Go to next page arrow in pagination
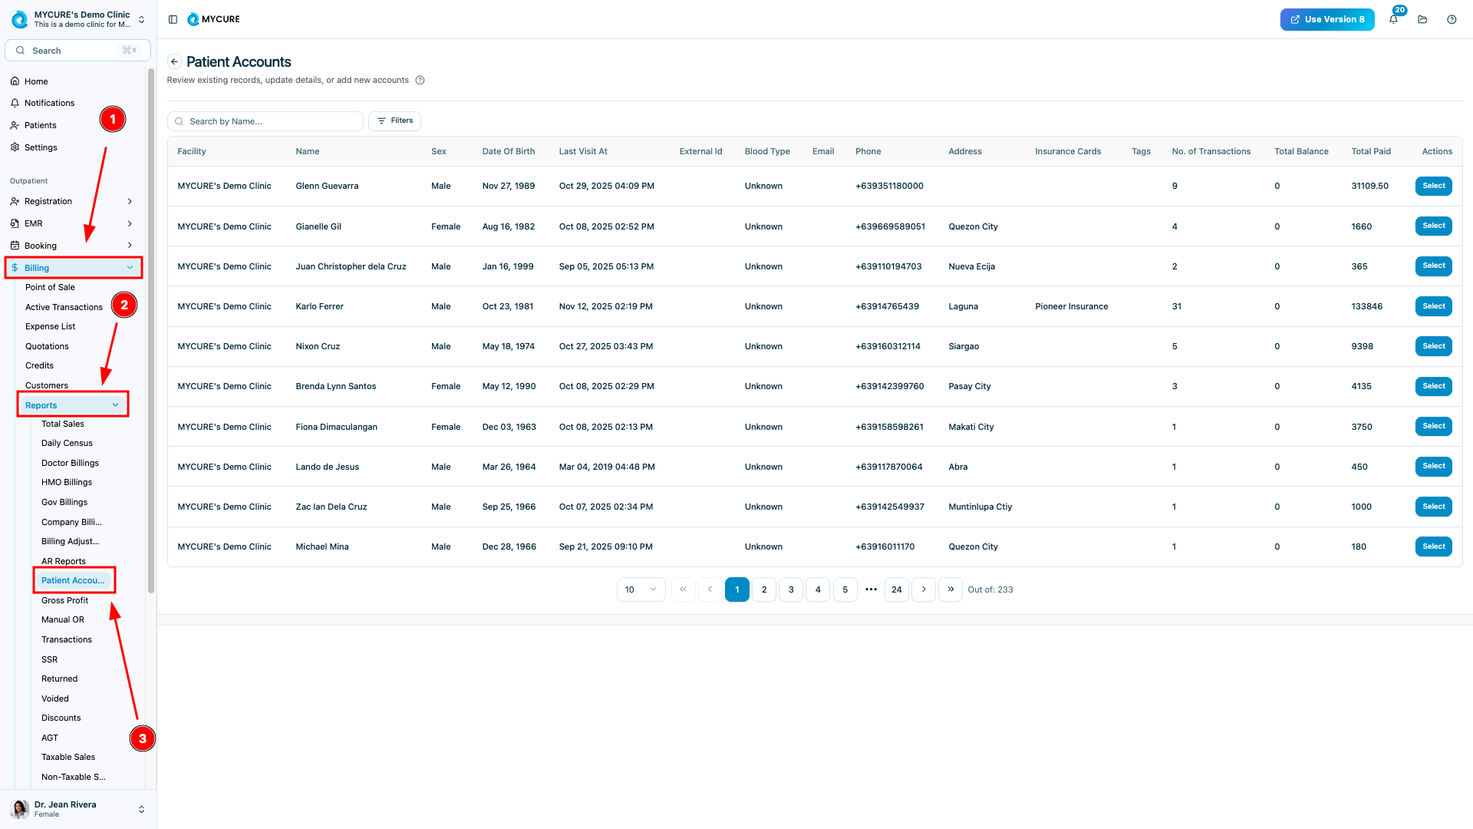 (x=923, y=590)
